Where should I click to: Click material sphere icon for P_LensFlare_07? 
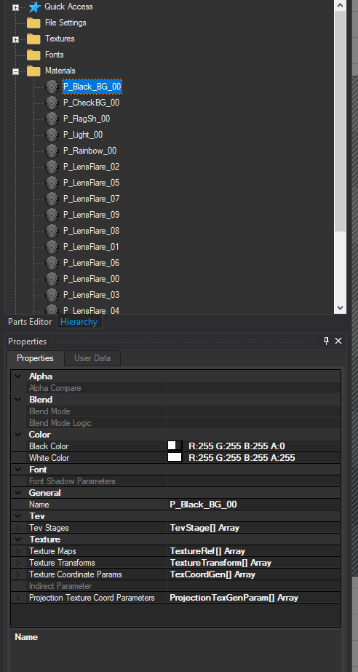[52, 199]
